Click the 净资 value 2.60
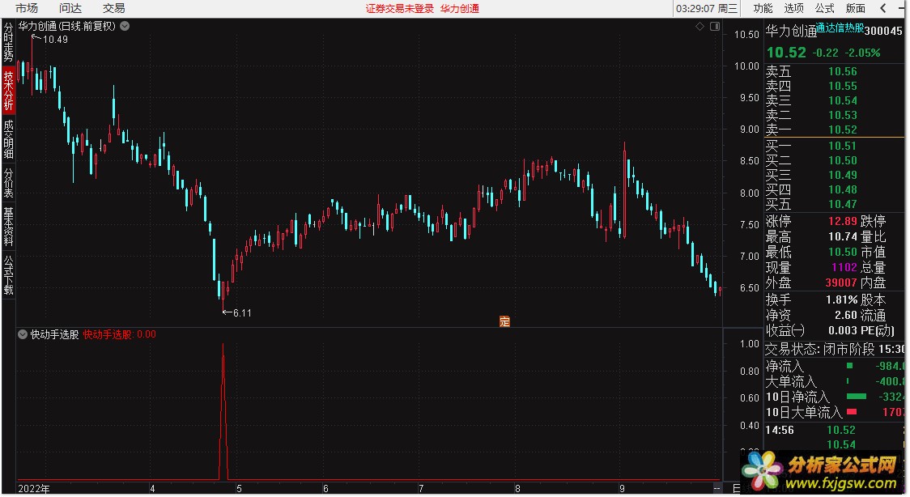The width and height of the screenshot is (910, 497). [846, 315]
